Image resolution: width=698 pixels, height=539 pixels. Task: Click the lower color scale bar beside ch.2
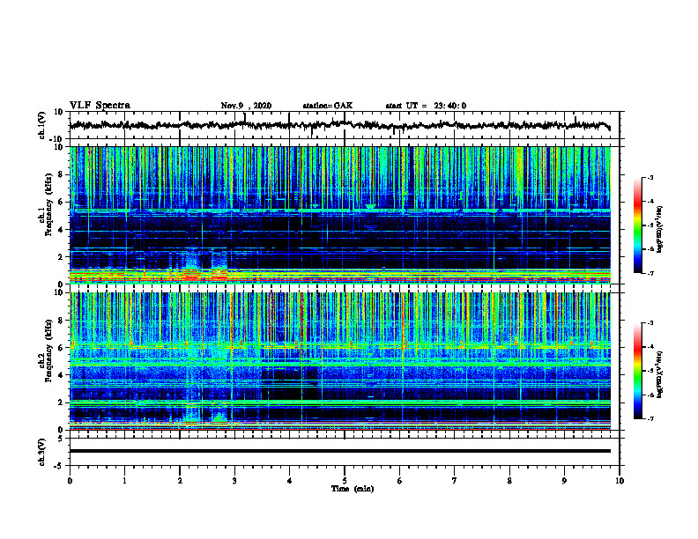pos(637,371)
